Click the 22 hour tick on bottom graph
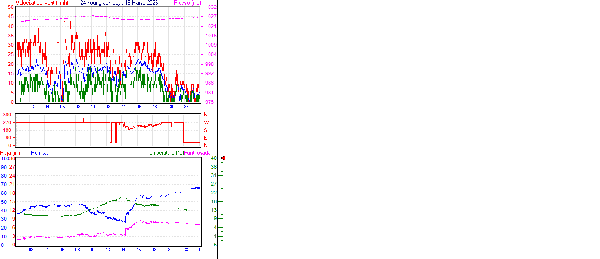Image resolution: width=600 pixels, height=259 pixels. 186,250
